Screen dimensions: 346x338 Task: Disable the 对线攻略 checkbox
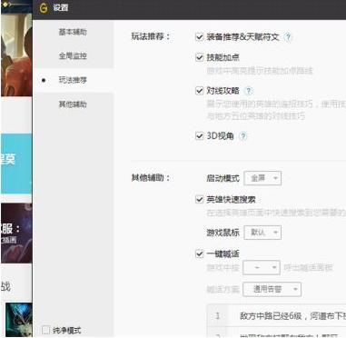(x=199, y=91)
